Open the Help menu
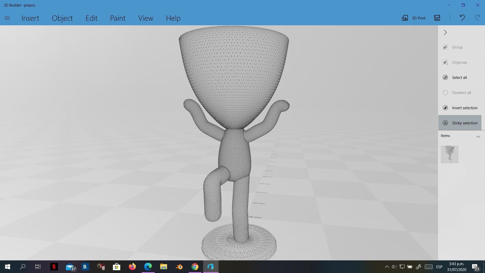485x273 pixels. (x=173, y=18)
